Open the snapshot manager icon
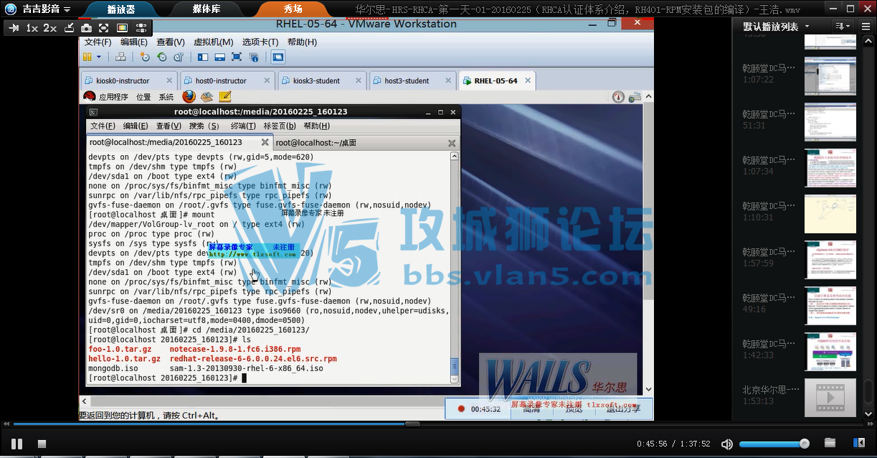 click(x=178, y=57)
